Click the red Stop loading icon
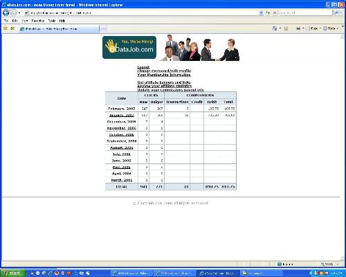346x277 pixels. (275, 13)
